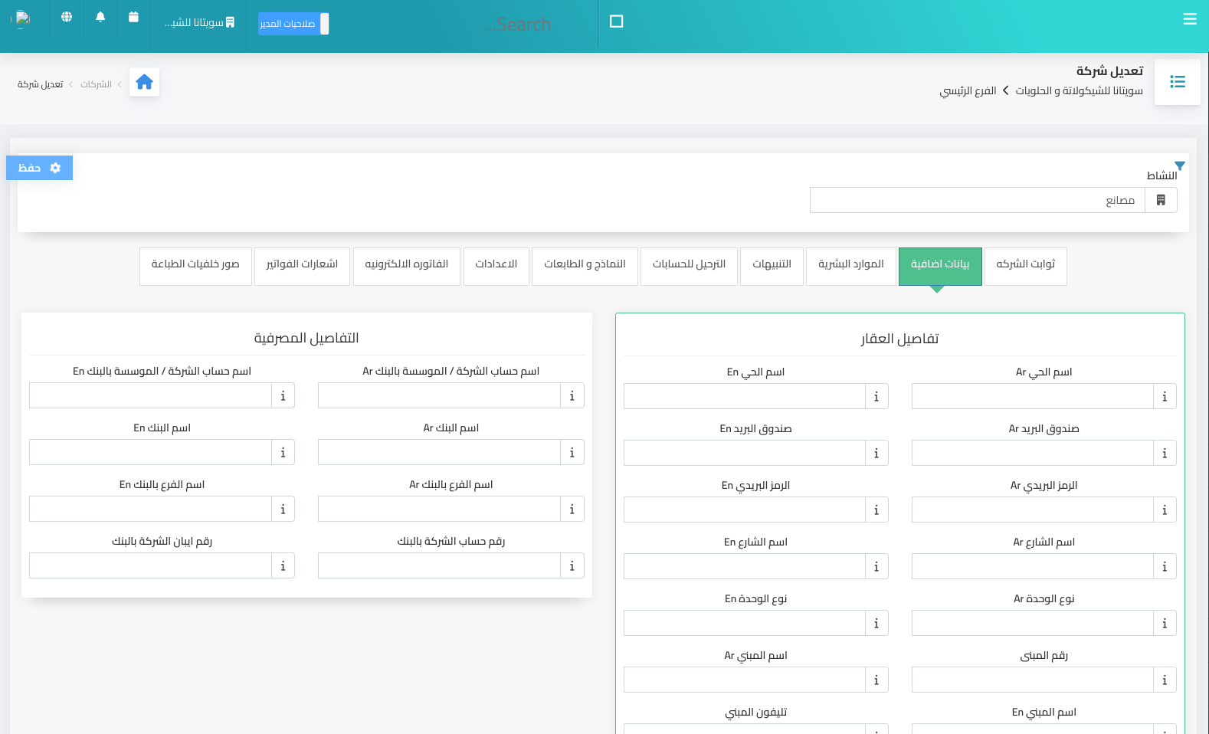This screenshot has height=734, width=1209.
Task: Click info icon for اسم البنك En
Action: 283,452
